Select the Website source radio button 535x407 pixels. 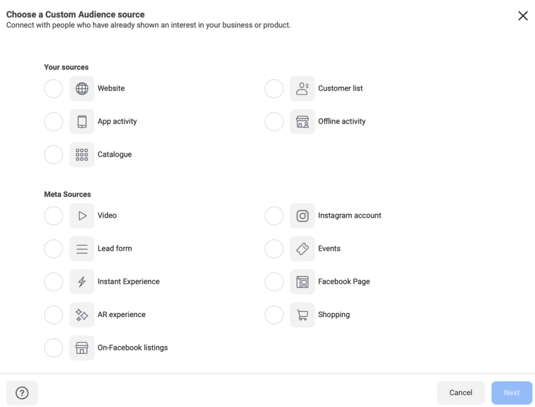(53, 89)
